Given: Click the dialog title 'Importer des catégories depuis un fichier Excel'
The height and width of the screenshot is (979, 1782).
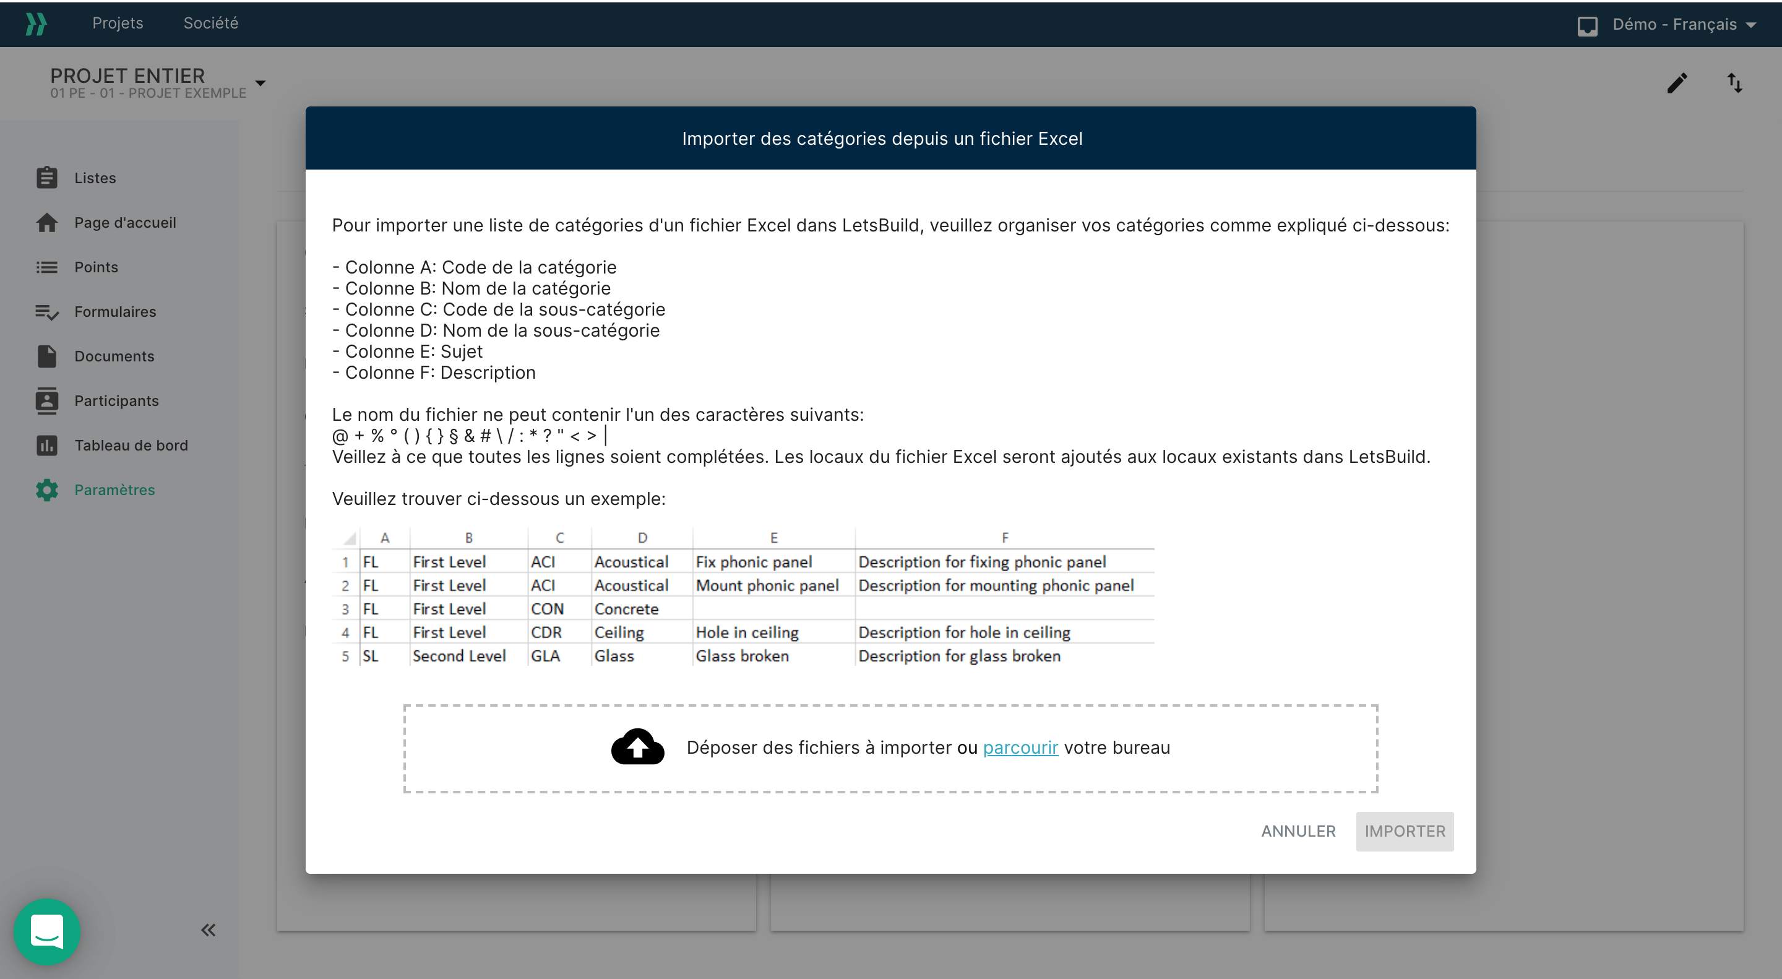Looking at the screenshot, I should point(882,139).
